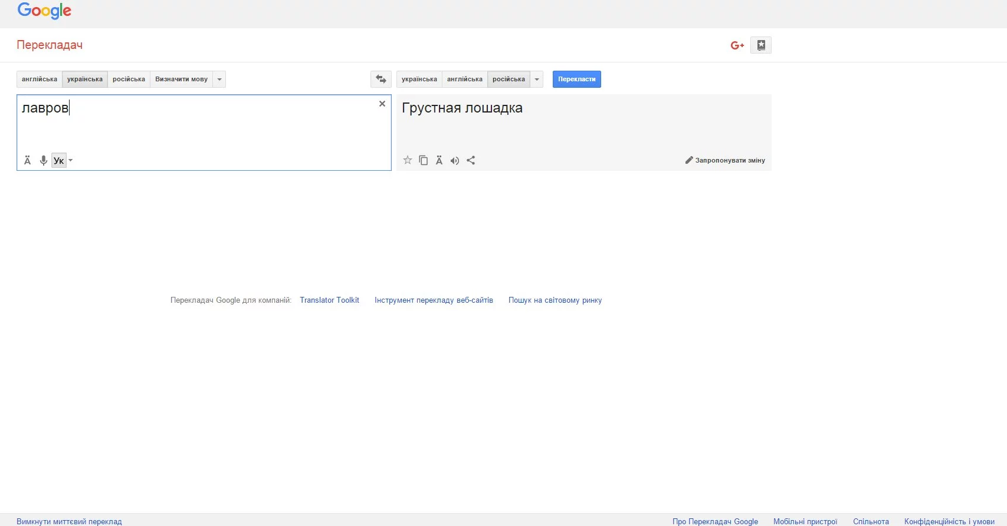
Task: Toggle source transliteration Ä icon
Action: (x=27, y=160)
